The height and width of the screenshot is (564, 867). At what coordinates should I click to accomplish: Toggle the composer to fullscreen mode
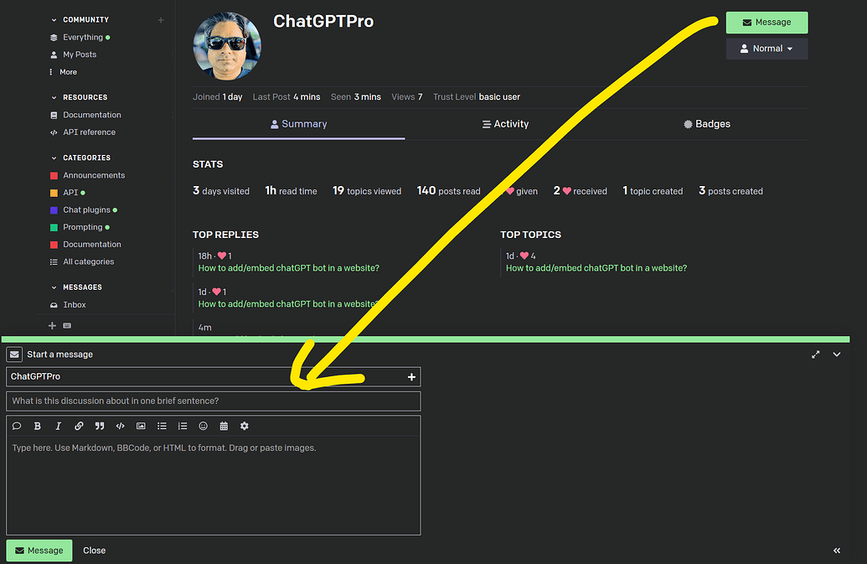(815, 354)
